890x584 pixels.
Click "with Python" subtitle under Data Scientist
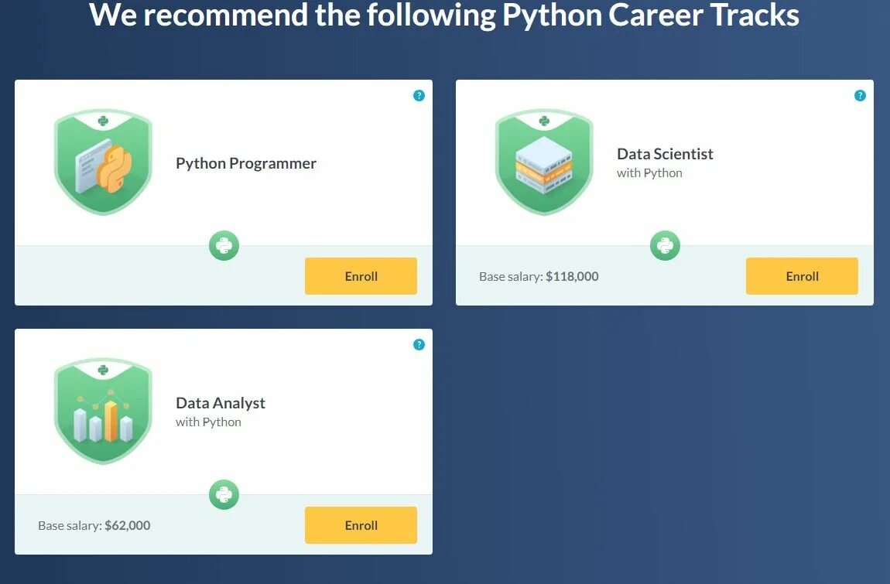tap(649, 173)
